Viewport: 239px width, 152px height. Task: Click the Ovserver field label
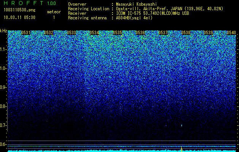[77, 4]
